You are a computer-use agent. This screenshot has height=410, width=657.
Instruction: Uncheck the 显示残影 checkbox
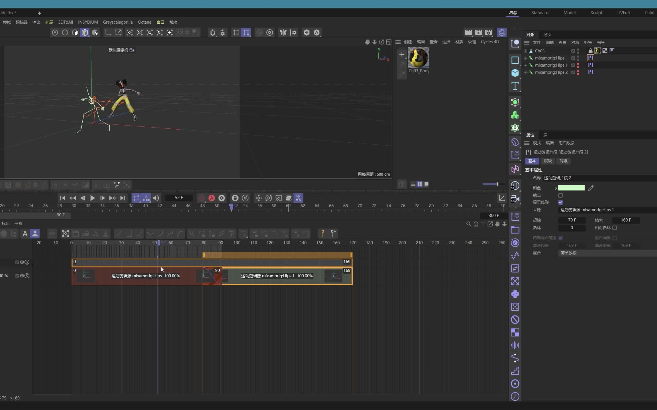(x=560, y=202)
